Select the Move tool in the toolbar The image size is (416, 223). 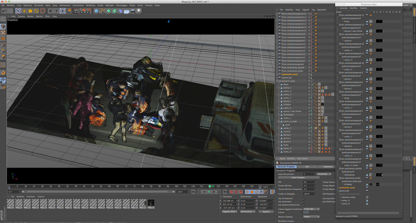(x=24, y=11)
